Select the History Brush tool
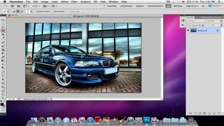The image size is (224, 126). tap(3, 53)
